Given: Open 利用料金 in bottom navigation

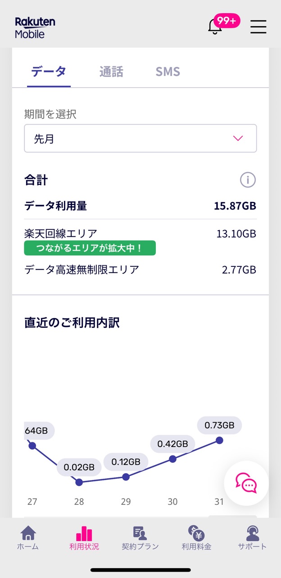Looking at the screenshot, I should (x=196, y=538).
